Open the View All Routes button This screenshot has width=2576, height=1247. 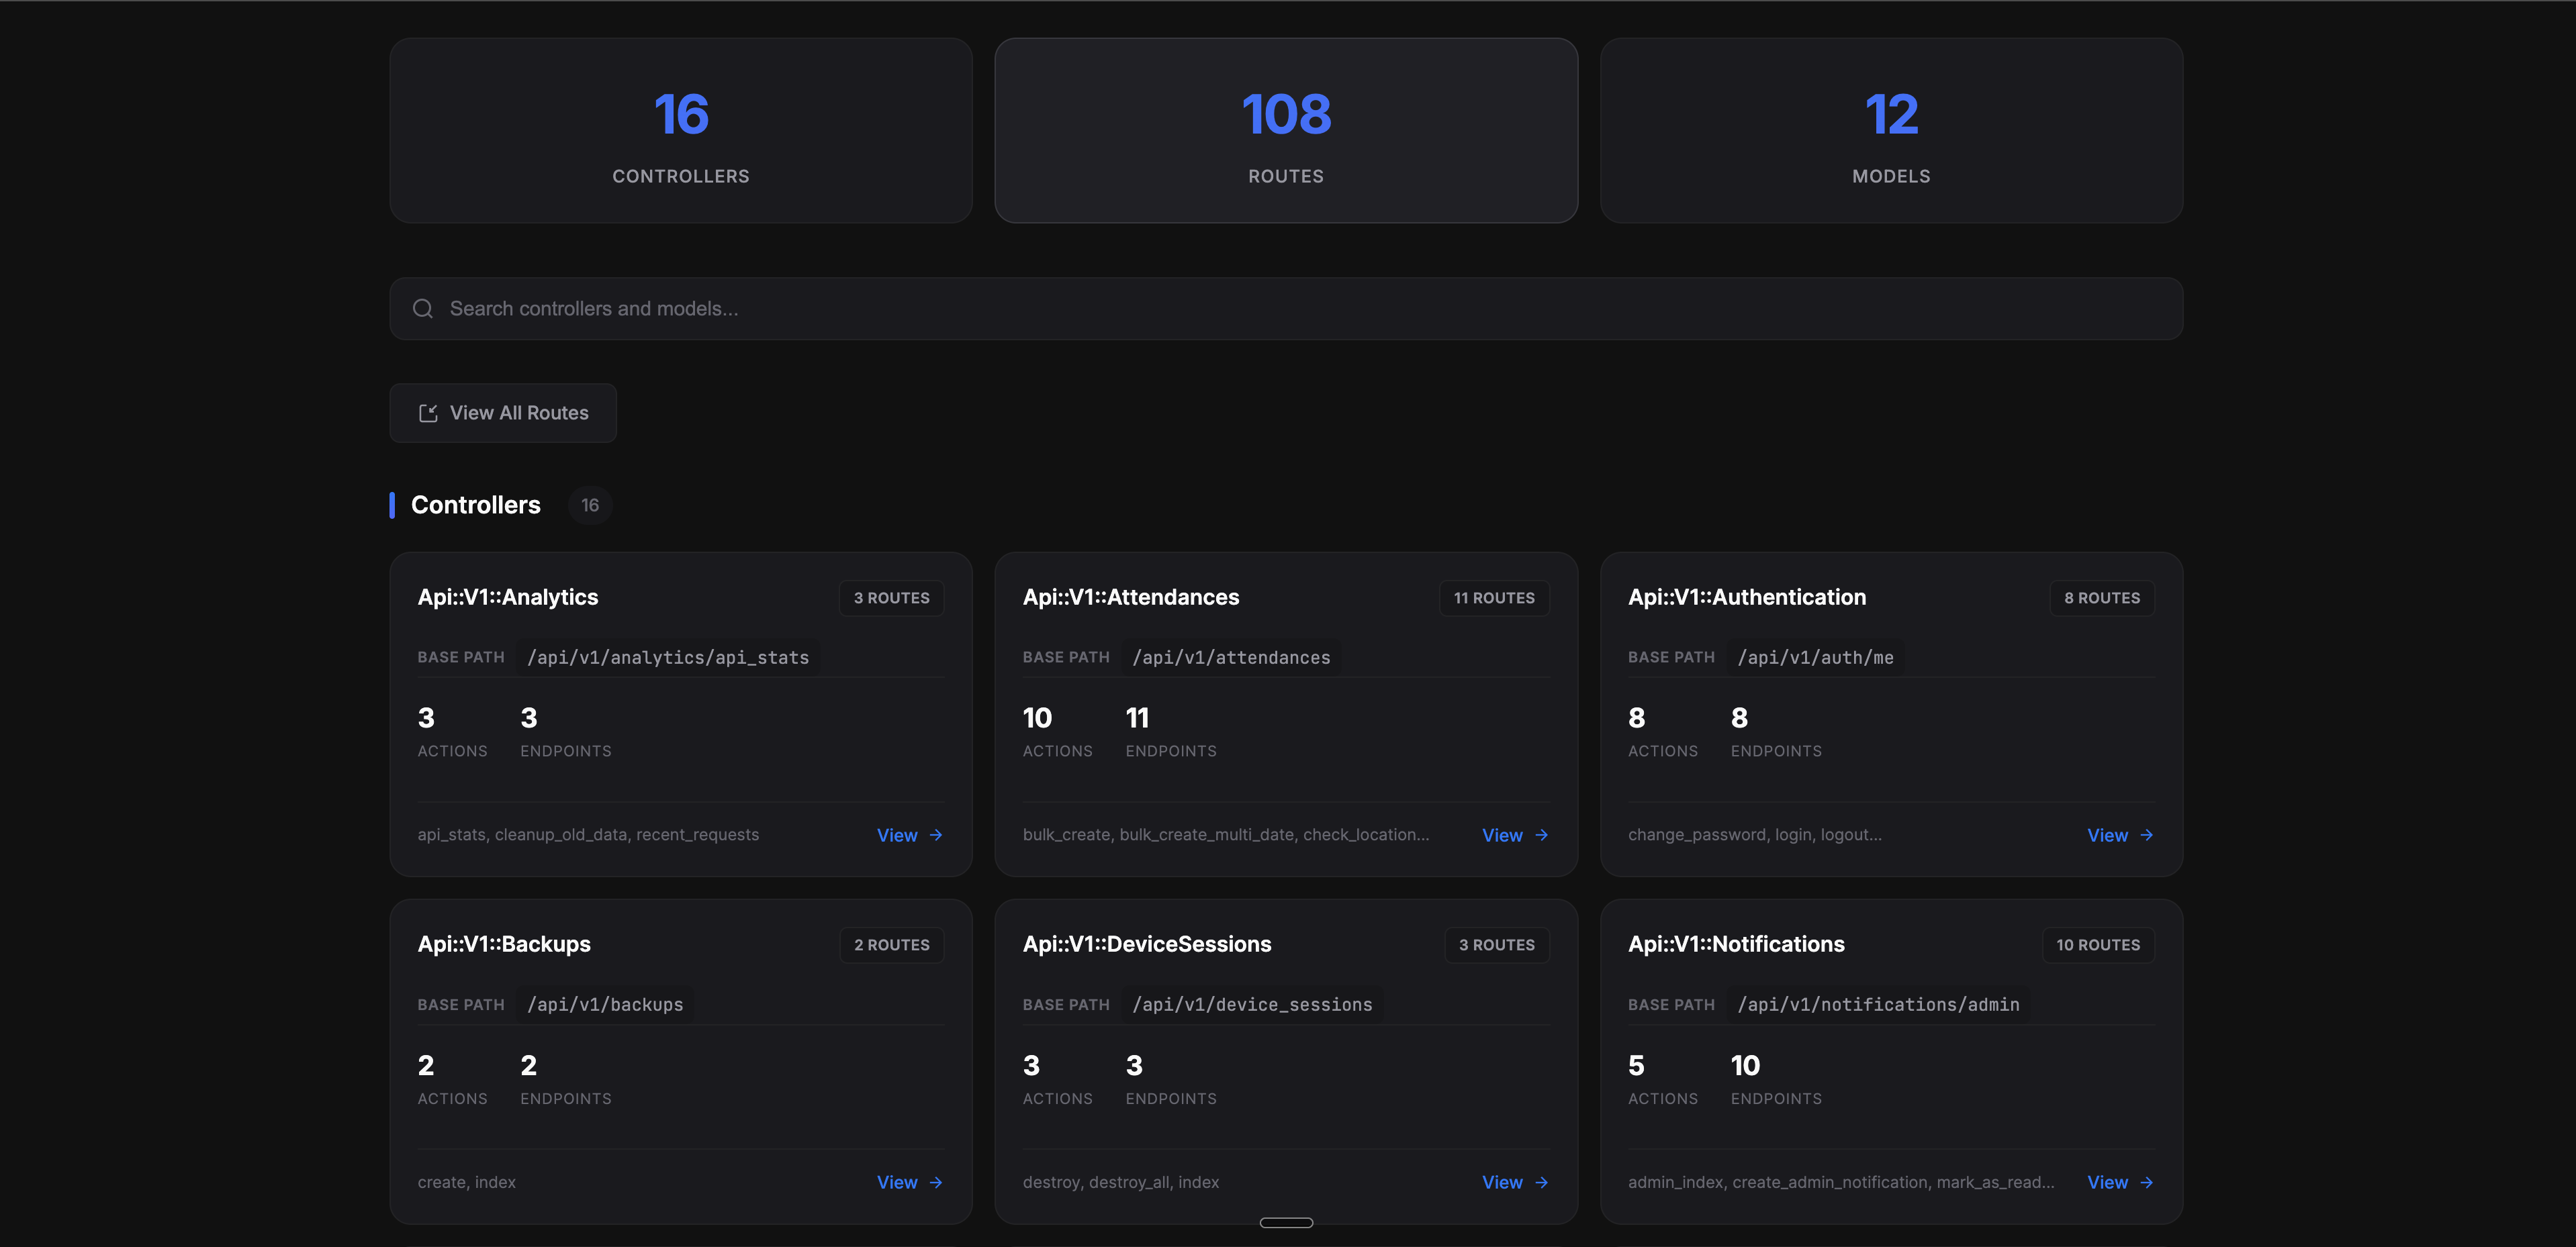(x=503, y=413)
